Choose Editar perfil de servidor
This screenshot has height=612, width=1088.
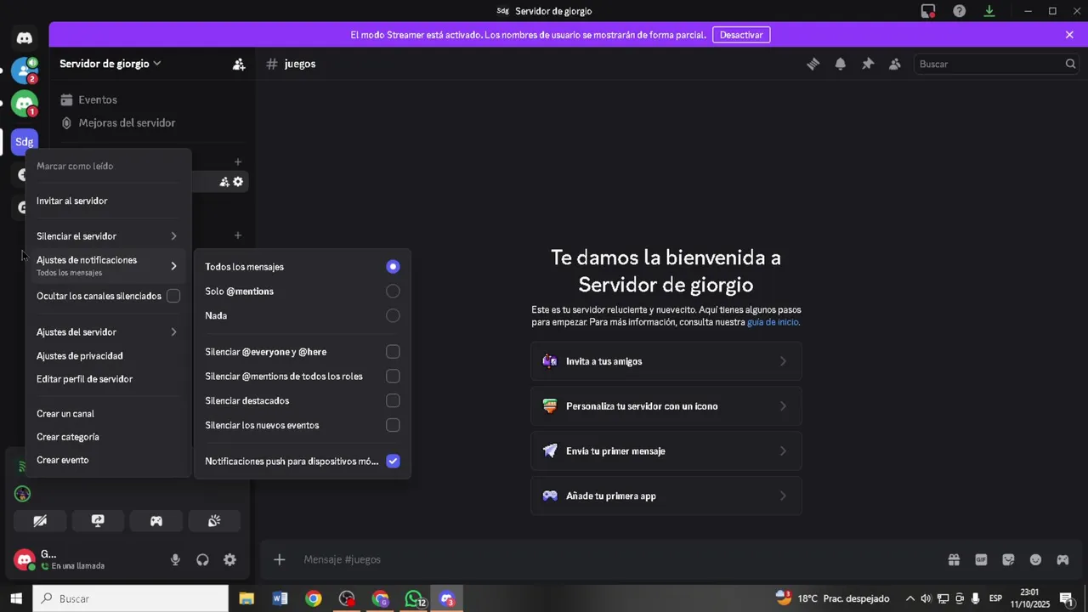[x=108, y=379]
